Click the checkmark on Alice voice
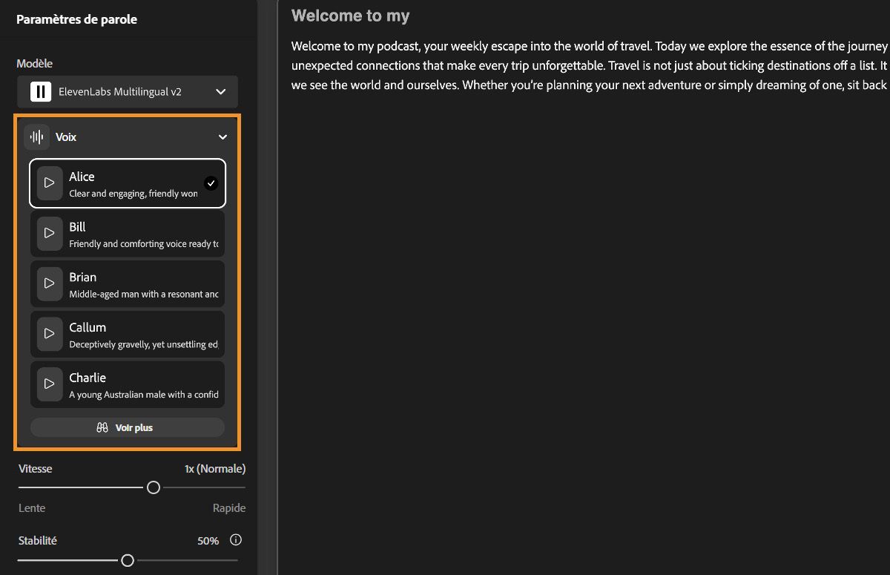The image size is (890, 575). pos(211,183)
